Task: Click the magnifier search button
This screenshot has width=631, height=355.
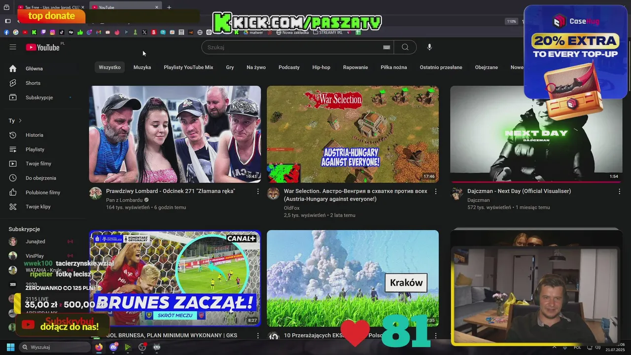Action: [405, 47]
